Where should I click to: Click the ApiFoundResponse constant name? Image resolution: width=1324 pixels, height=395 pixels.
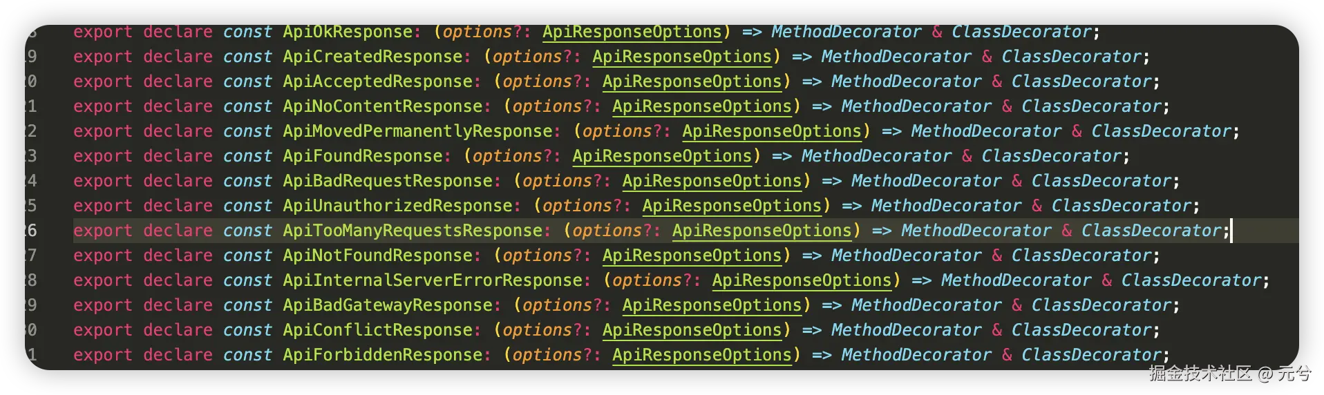click(362, 156)
